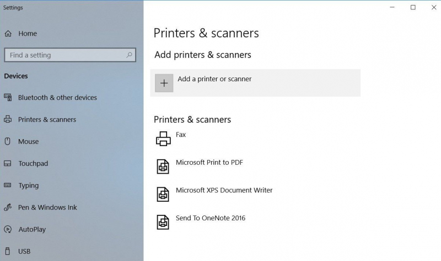Click Add a printer or scanner label
This screenshot has height=261, width=441.
tap(214, 79)
